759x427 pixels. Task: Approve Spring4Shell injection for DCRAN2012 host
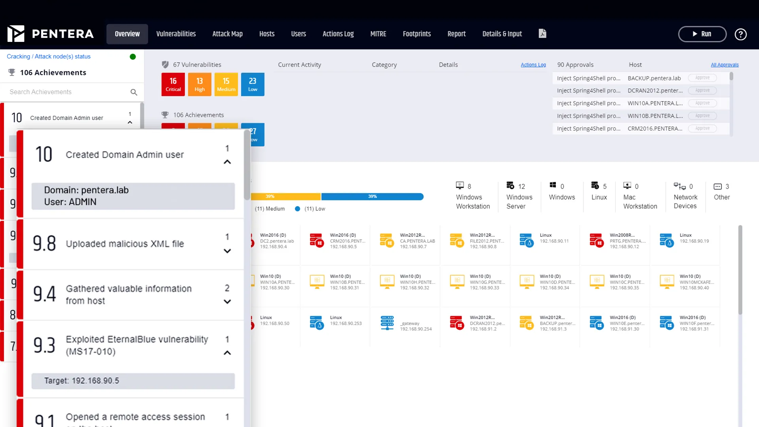pyautogui.click(x=702, y=91)
